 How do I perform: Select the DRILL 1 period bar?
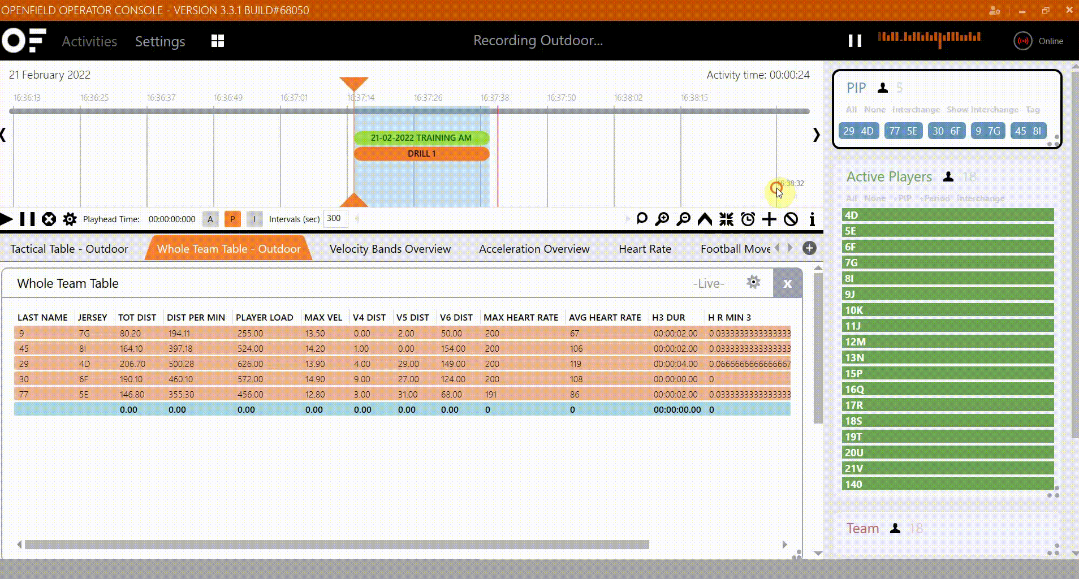[x=421, y=154]
